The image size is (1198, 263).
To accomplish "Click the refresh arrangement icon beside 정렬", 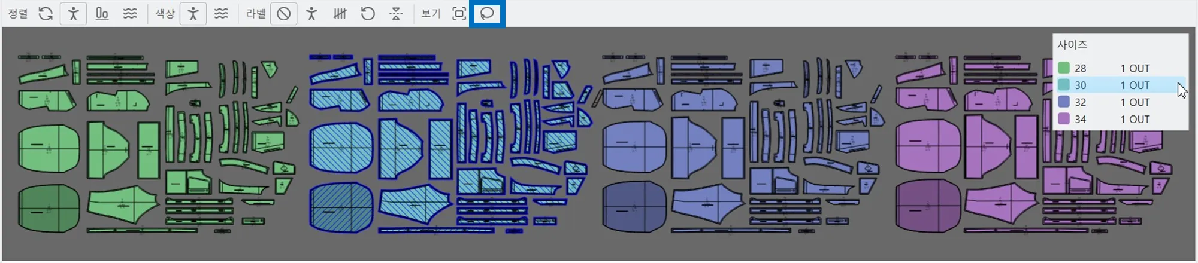I will point(46,13).
